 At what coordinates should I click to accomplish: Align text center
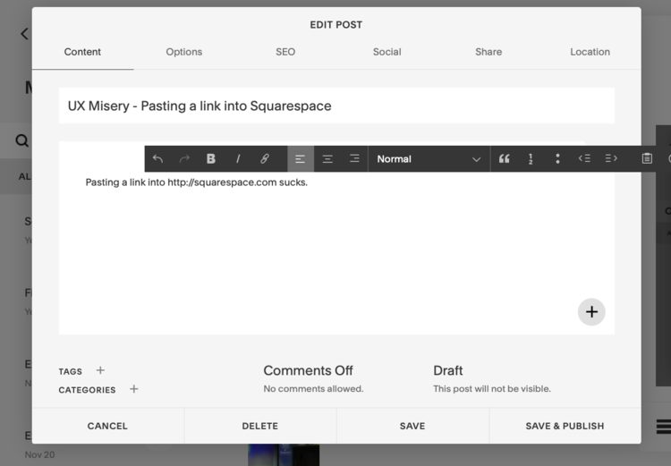[327, 158]
